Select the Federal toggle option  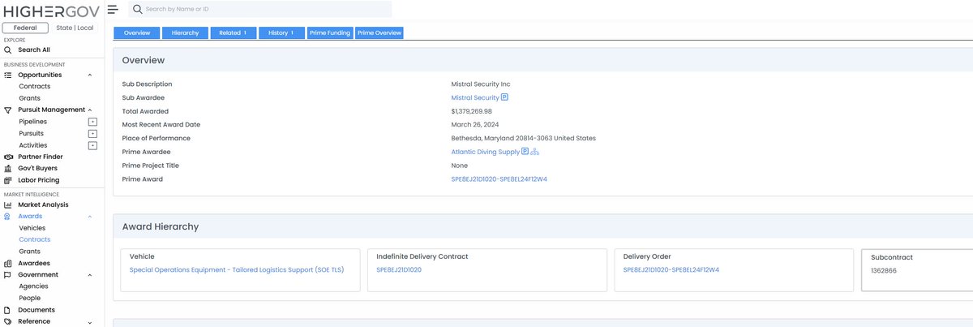[x=25, y=28]
